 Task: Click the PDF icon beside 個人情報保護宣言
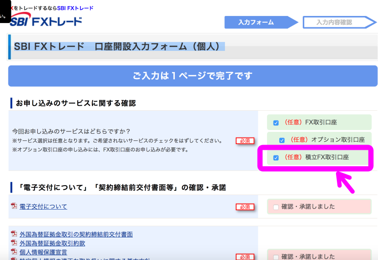pos(14,252)
